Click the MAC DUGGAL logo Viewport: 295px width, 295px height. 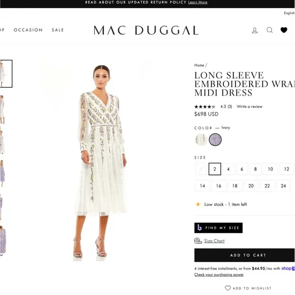click(x=146, y=31)
